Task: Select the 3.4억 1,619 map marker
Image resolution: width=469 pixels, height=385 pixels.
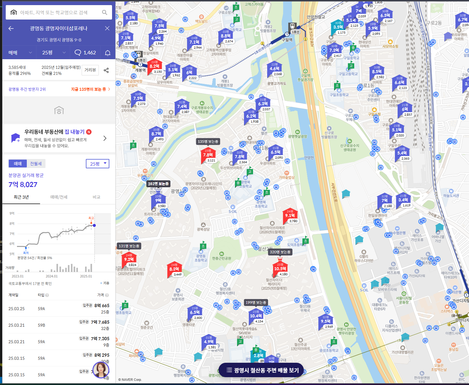Action: click(403, 200)
